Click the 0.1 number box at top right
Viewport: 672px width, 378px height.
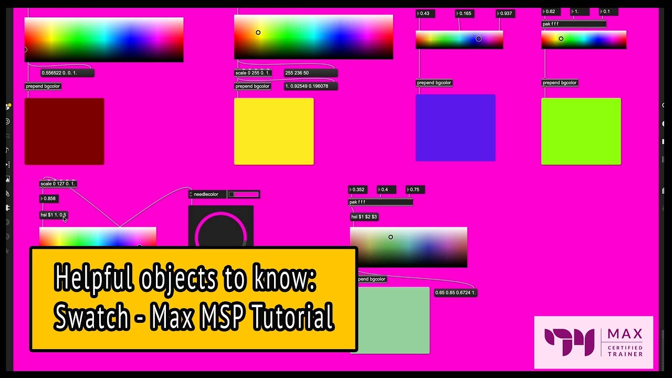pyautogui.click(x=608, y=12)
